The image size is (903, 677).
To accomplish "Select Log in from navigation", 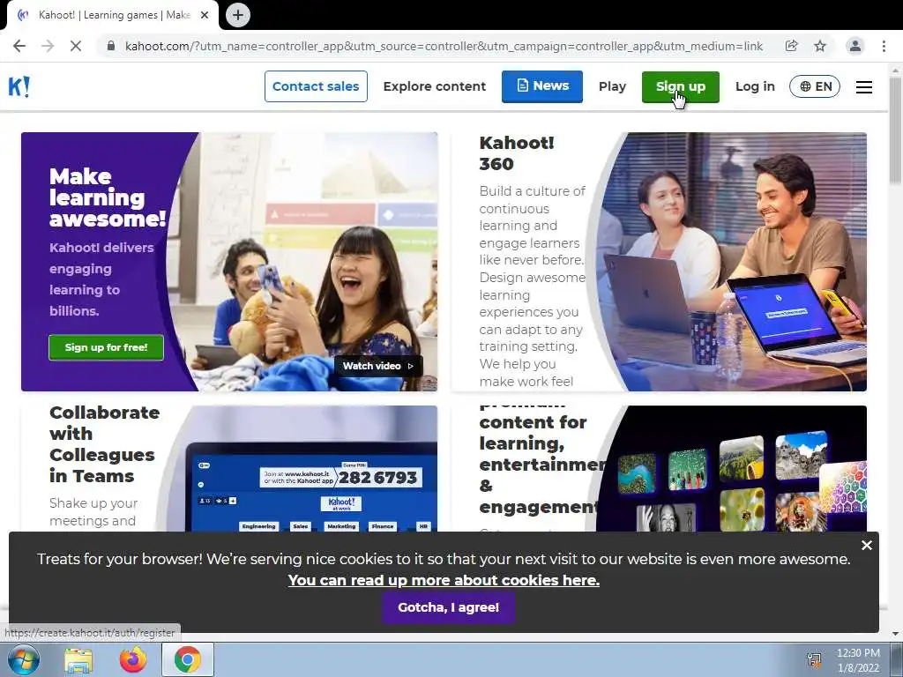I will tap(755, 86).
